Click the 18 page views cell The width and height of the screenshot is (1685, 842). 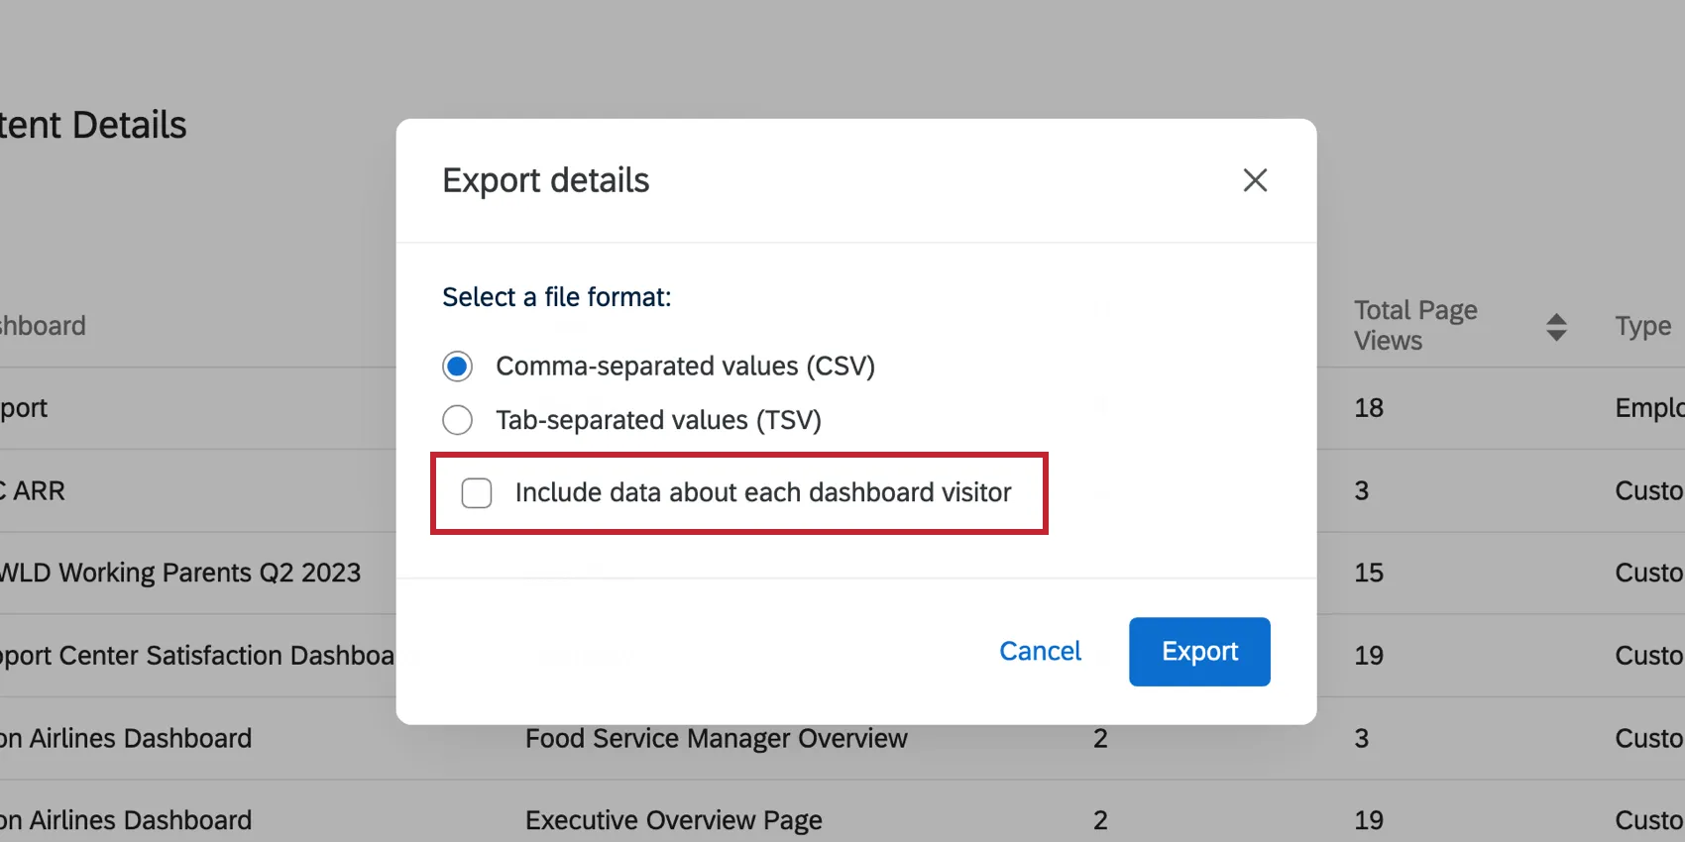pyautogui.click(x=1369, y=407)
